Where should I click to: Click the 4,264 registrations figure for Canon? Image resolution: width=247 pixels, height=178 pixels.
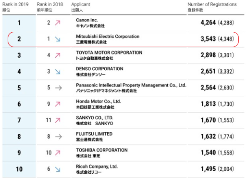(208, 23)
